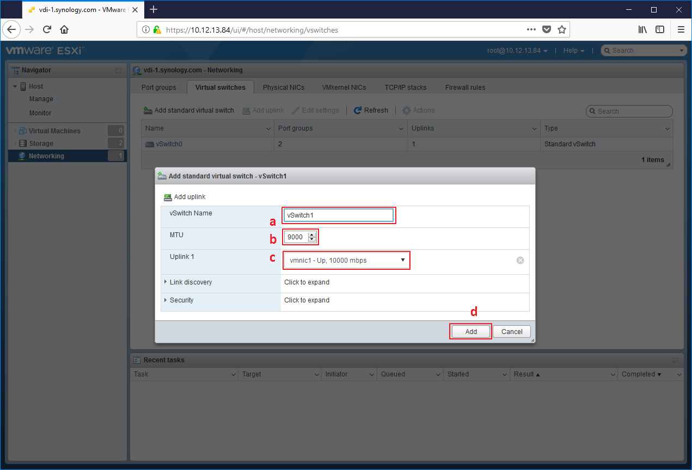Click the browser Forward arrow button
692x470 pixels.
[29, 29]
